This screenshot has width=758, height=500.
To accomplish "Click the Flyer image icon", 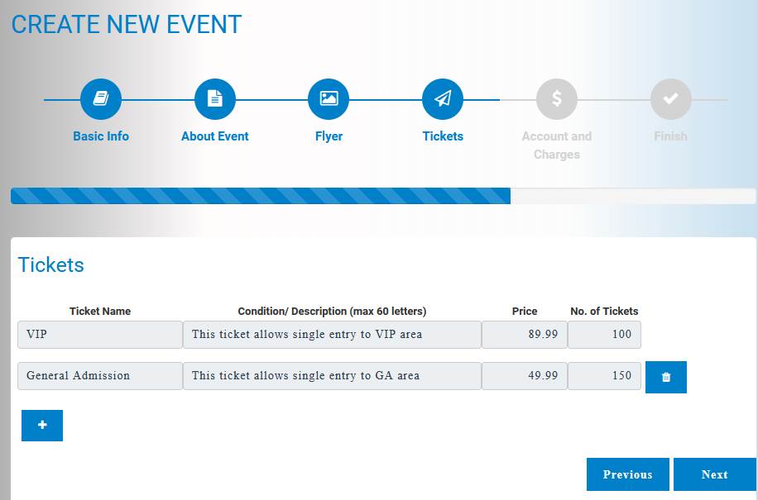I will pos(329,98).
